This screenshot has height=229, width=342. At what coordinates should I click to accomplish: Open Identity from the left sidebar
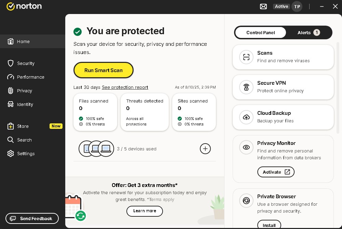coord(25,104)
